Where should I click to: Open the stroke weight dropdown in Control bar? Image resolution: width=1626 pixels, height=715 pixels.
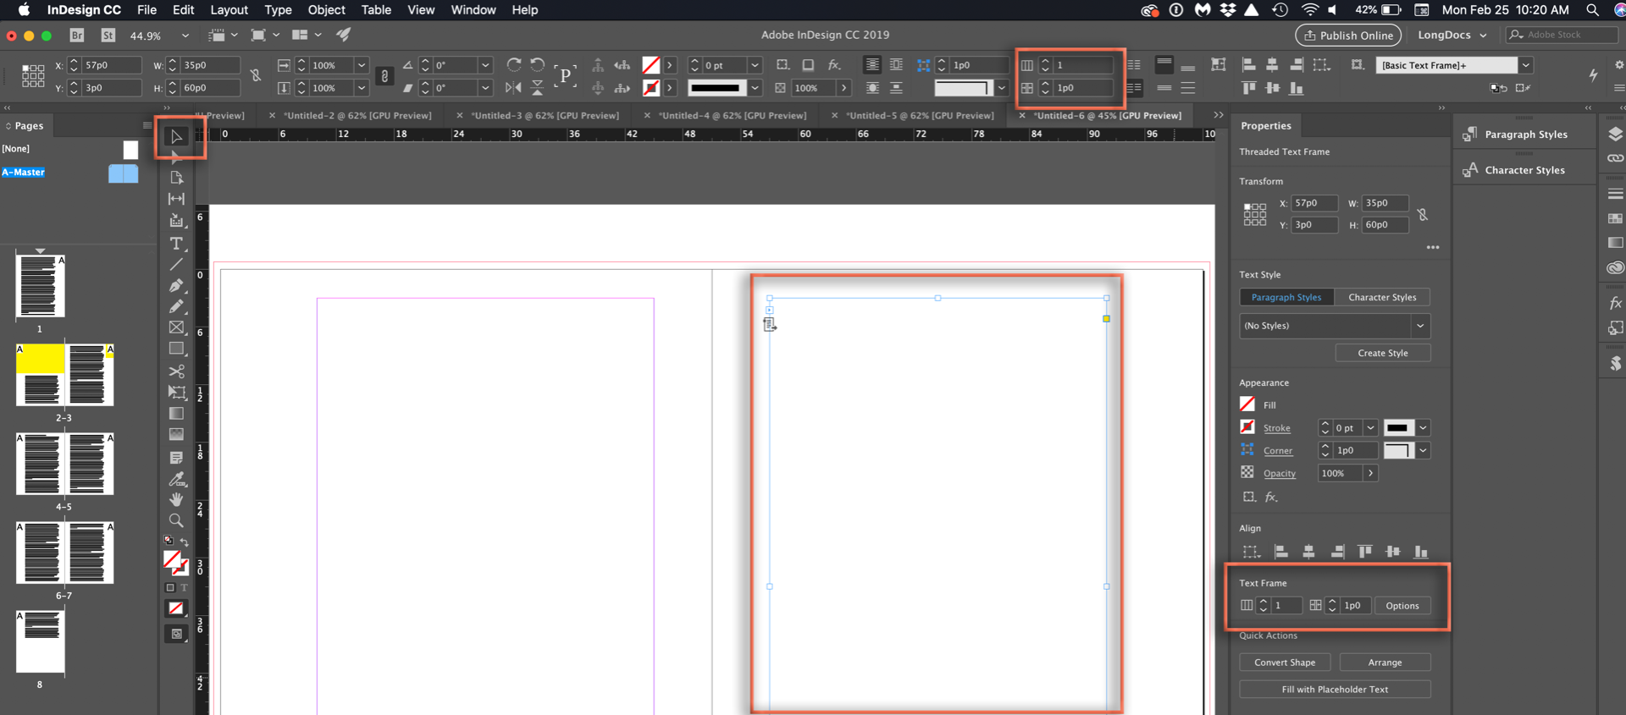pyautogui.click(x=755, y=65)
